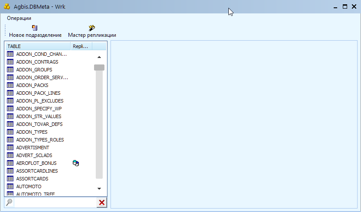Select the ADDON_TYPES_ROLES table name

point(40,140)
